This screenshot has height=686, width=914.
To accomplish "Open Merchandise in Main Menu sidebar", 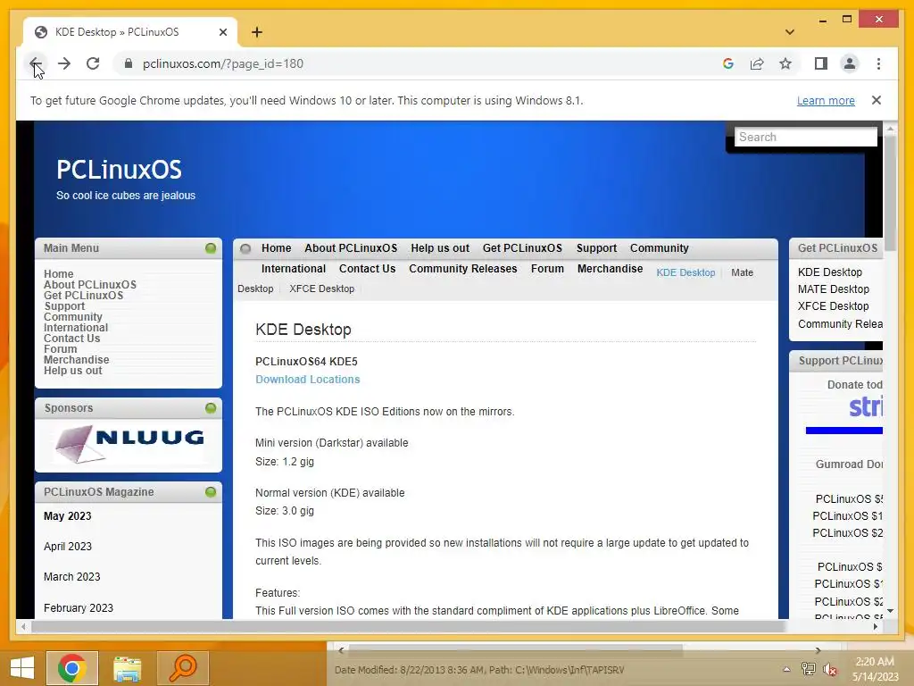I will [x=77, y=360].
